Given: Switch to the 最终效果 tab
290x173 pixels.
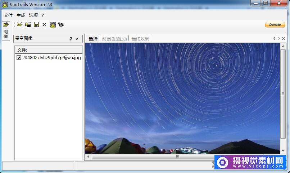Looking at the screenshot, I should point(140,39).
